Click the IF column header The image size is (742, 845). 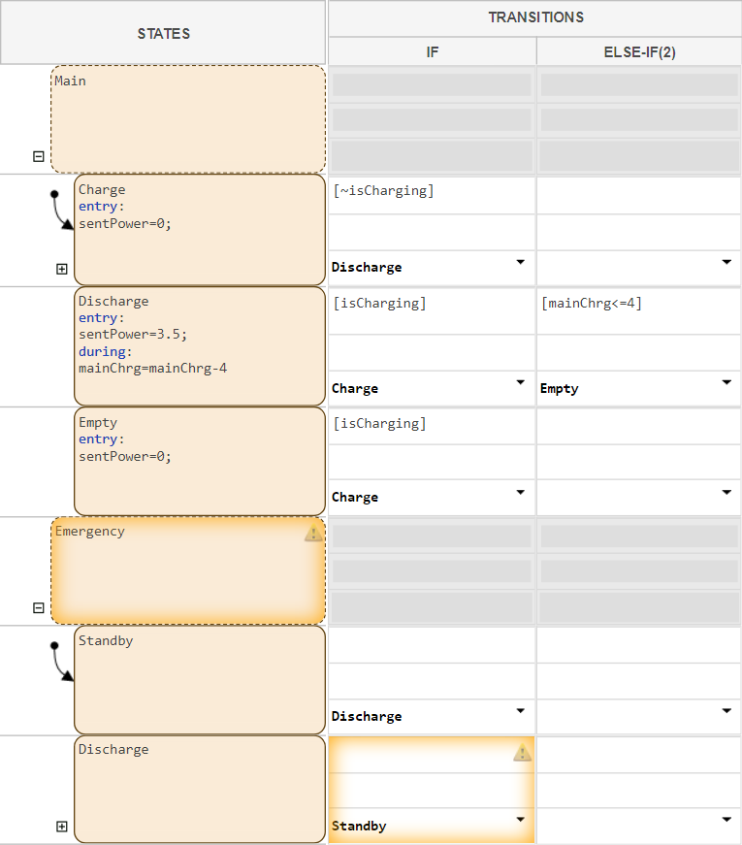(x=432, y=52)
